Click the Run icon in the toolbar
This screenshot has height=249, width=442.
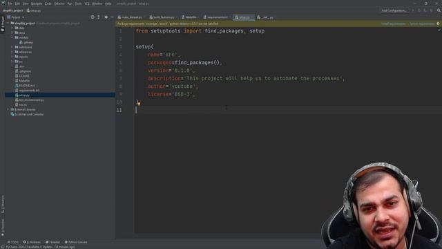point(413,10)
